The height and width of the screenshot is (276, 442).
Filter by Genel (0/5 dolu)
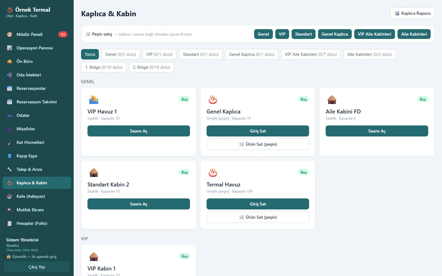121,54
